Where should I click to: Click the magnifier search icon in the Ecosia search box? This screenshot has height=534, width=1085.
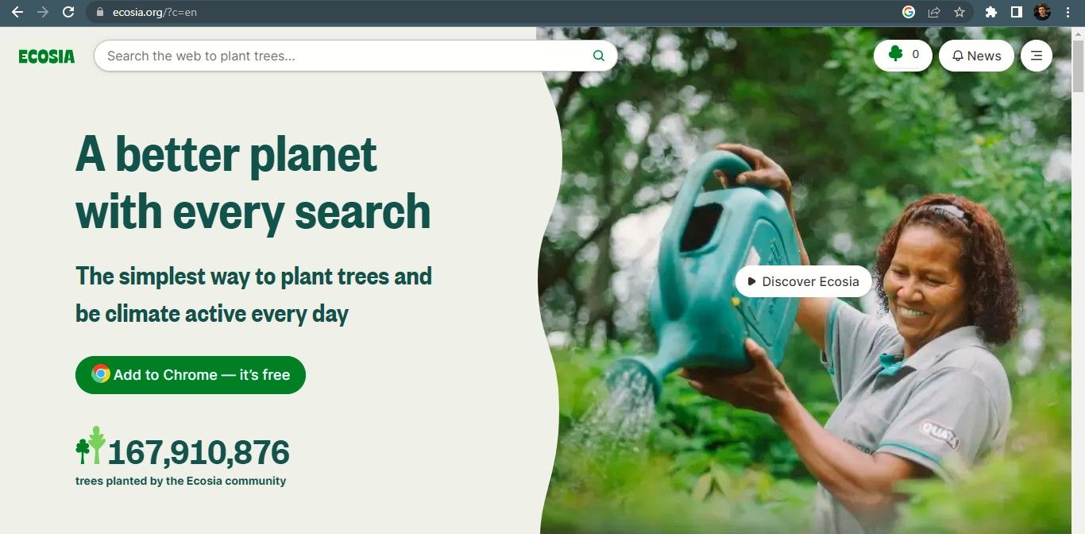[599, 56]
